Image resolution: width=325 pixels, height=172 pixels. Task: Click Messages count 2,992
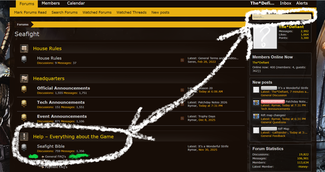point(304,31)
